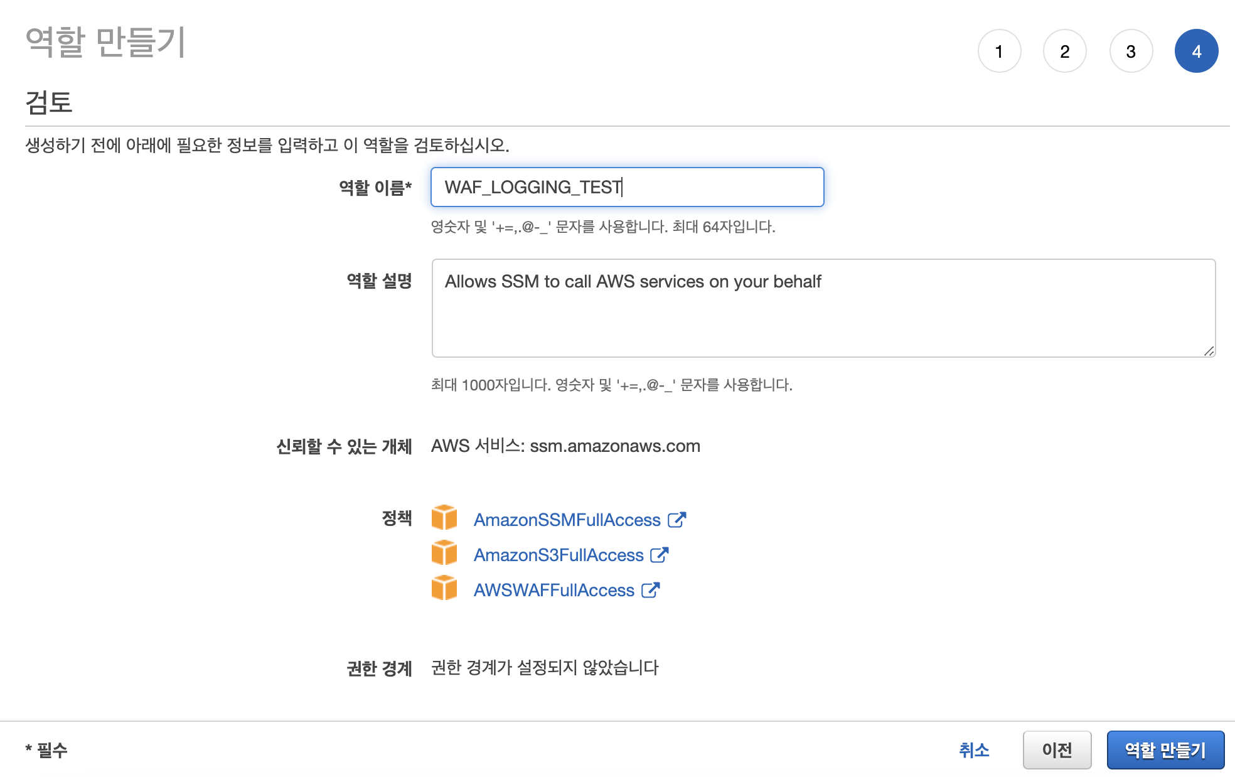Open the AmazonSSMFullAccess policy link
The height and width of the screenshot is (777, 1235).
(567, 519)
